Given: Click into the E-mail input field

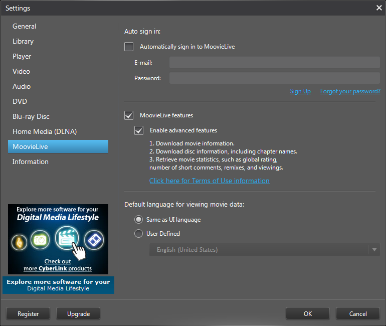Looking at the screenshot, I should 274,63.
